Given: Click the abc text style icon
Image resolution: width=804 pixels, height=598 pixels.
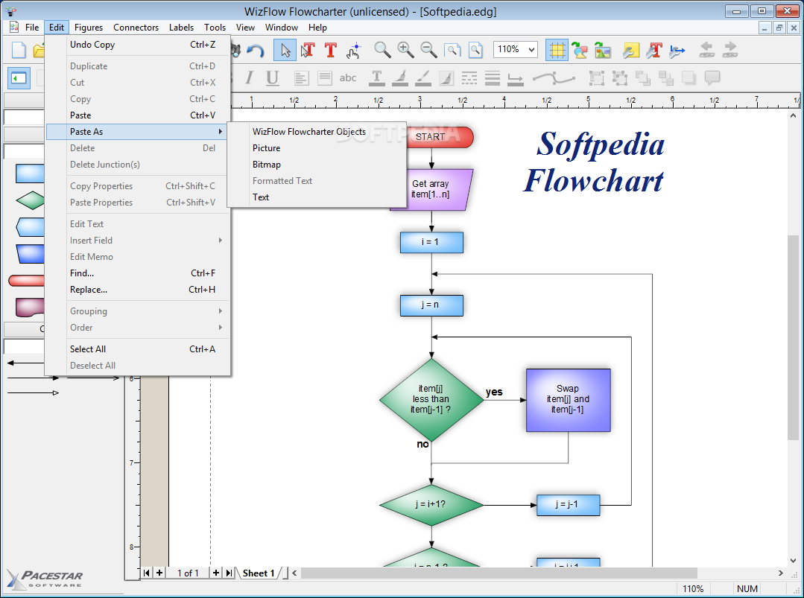Looking at the screenshot, I should tap(348, 78).
